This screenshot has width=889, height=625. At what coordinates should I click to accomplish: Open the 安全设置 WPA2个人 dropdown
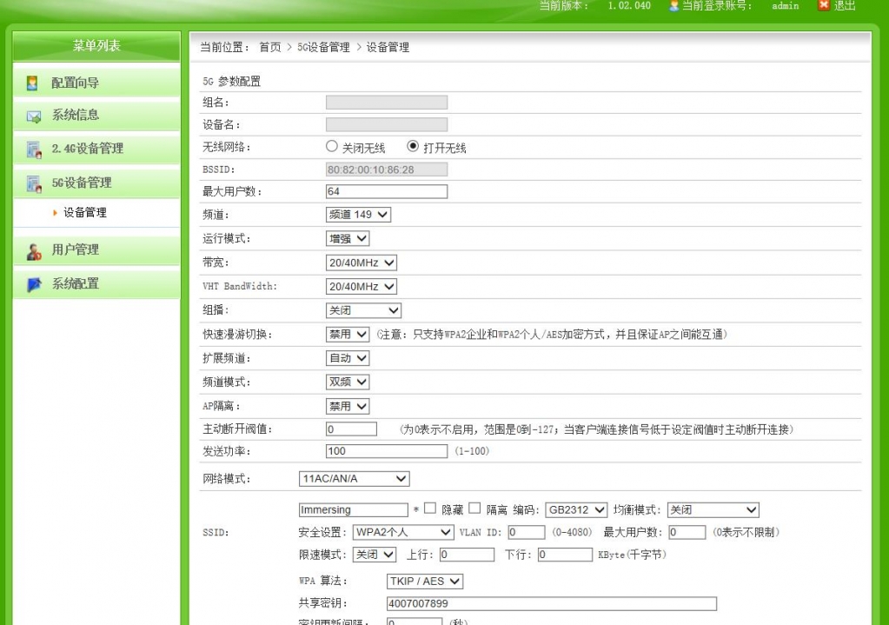pyautogui.click(x=403, y=532)
